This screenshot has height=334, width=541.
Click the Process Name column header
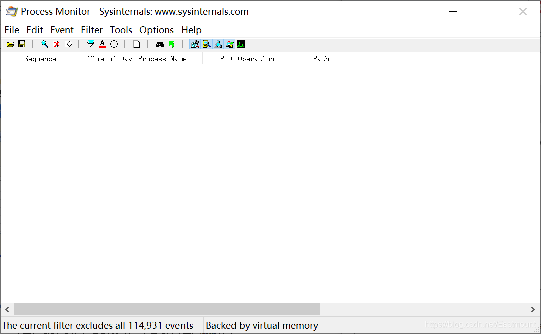click(162, 59)
